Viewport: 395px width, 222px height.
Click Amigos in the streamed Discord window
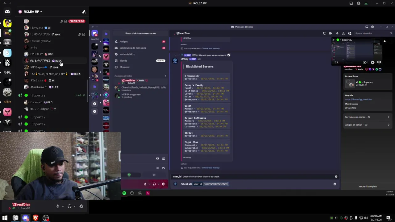pos(140,42)
